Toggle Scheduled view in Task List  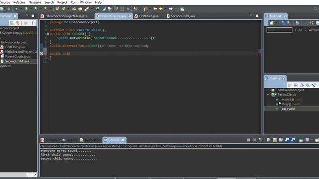pos(289,23)
